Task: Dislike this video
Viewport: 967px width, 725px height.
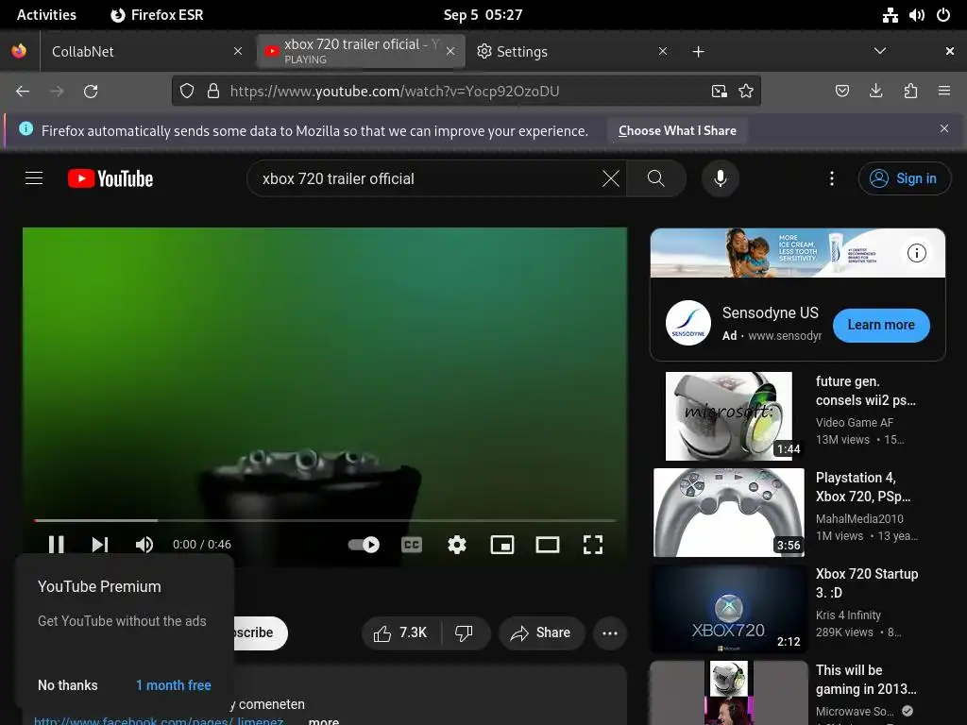Action: coord(465,633)
